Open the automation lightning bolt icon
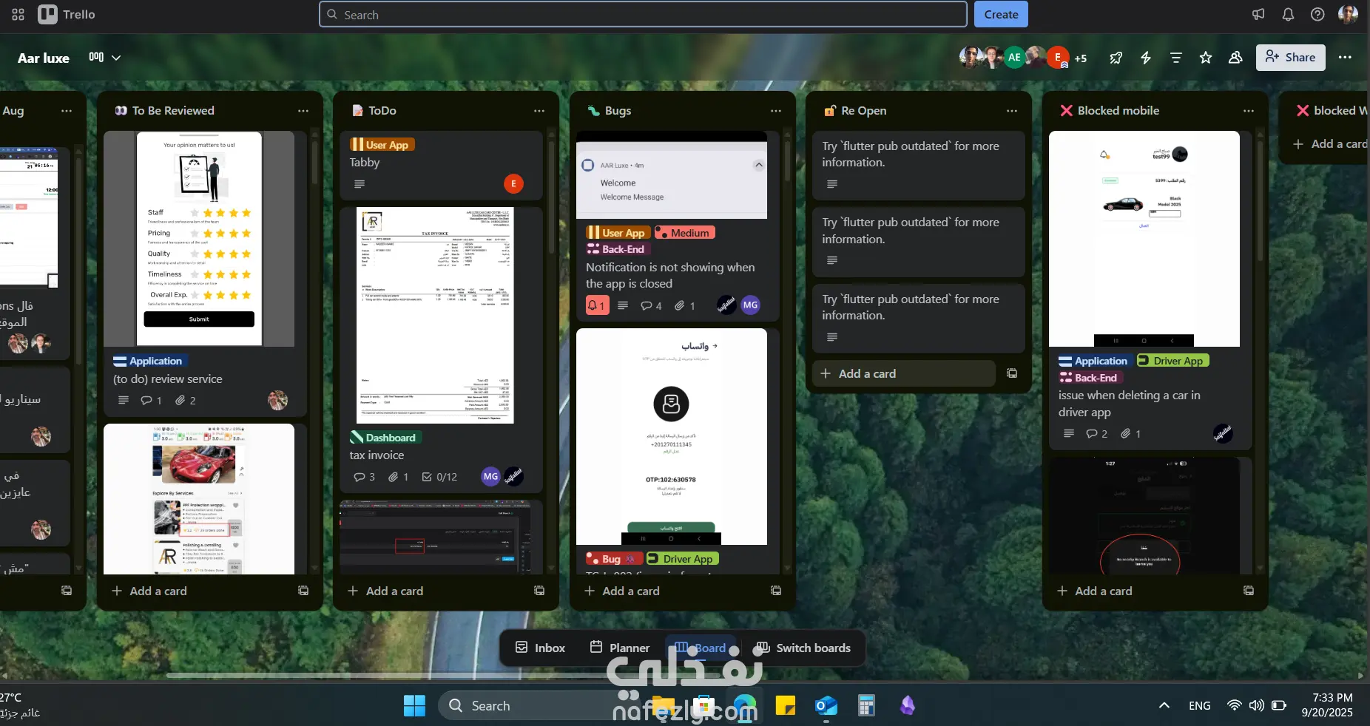 click(1146, 58)
